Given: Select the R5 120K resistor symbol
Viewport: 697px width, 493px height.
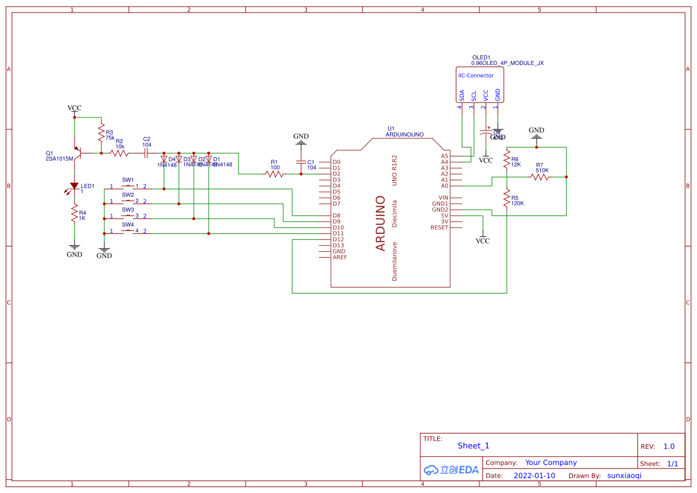Looking at the screenshot, I should pyautogui.click(x=506, y=198).
